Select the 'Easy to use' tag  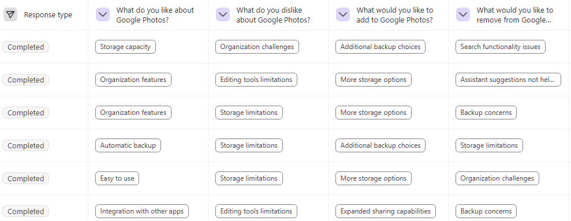click(117, 178)
